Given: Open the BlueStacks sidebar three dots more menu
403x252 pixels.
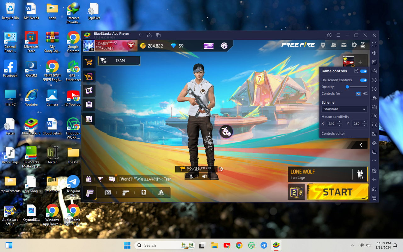Looking at the screenshot, I should click(x=374, y=161).
